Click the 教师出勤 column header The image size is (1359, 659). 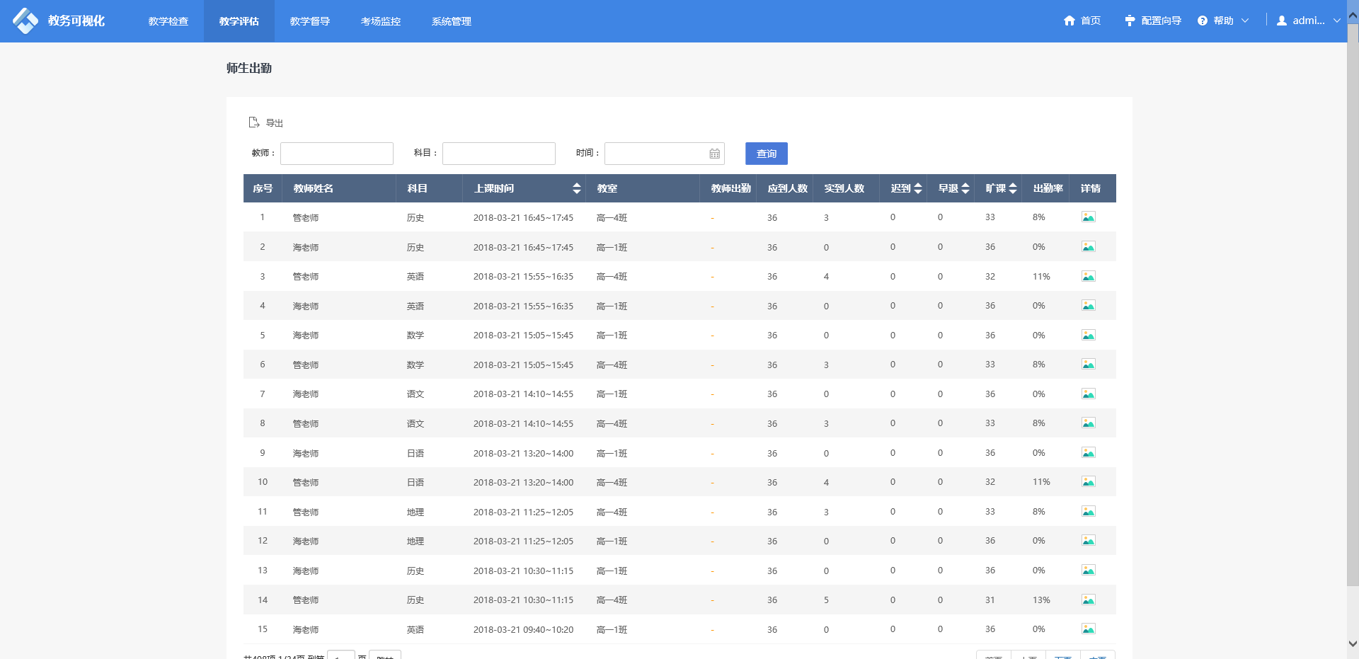(731, 188)
